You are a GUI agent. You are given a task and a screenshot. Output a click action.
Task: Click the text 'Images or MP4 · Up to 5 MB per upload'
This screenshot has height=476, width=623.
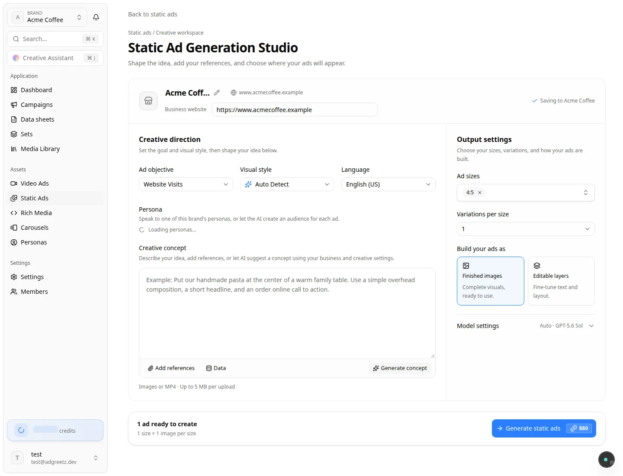(187, 387)
